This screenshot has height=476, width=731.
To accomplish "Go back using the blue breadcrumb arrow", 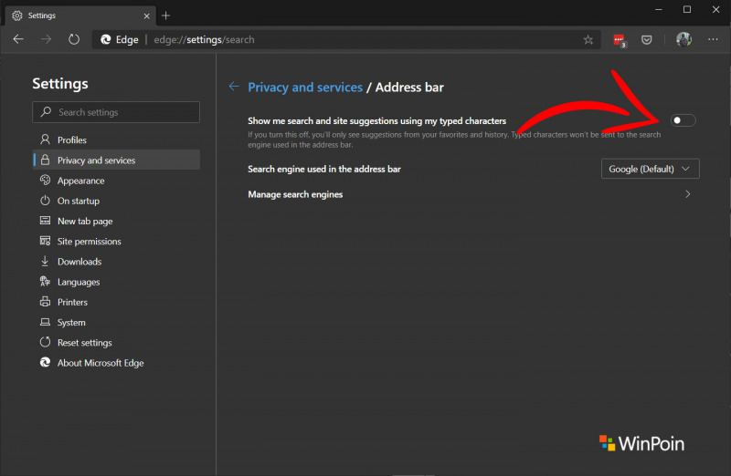I will (x=234, y=86).
